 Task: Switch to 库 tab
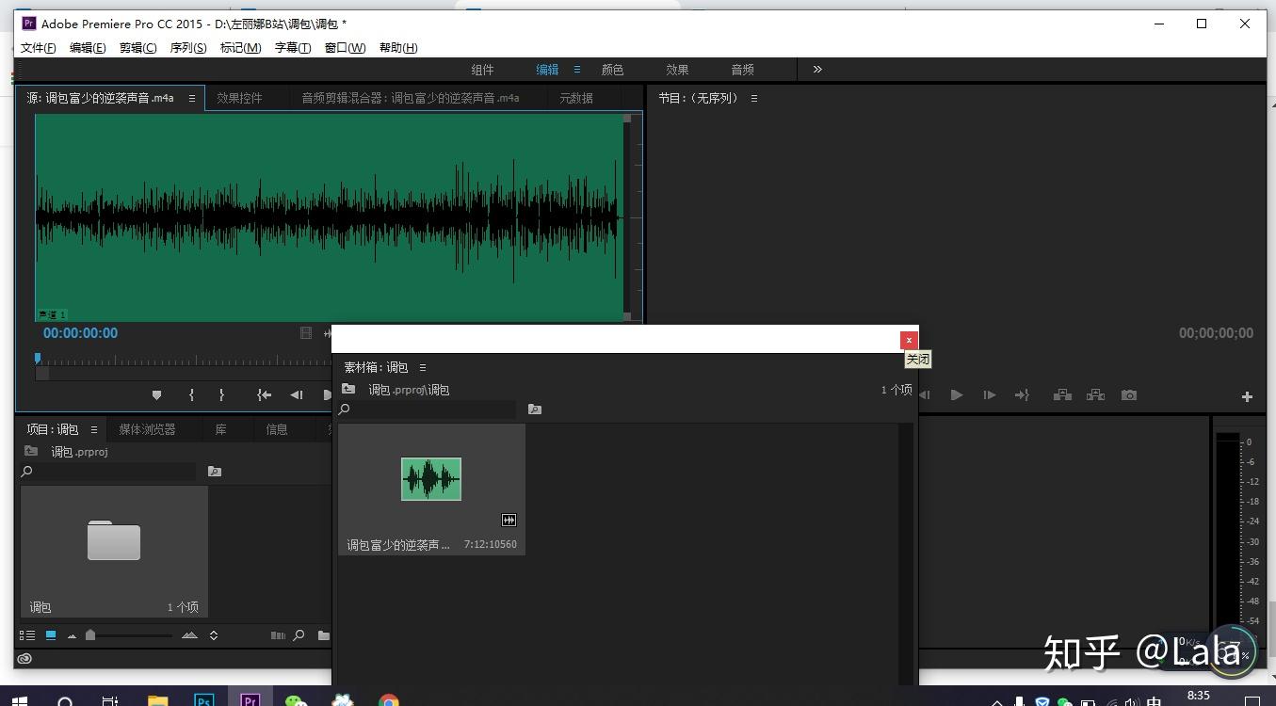pyautogui.click(x=220, y=429)
